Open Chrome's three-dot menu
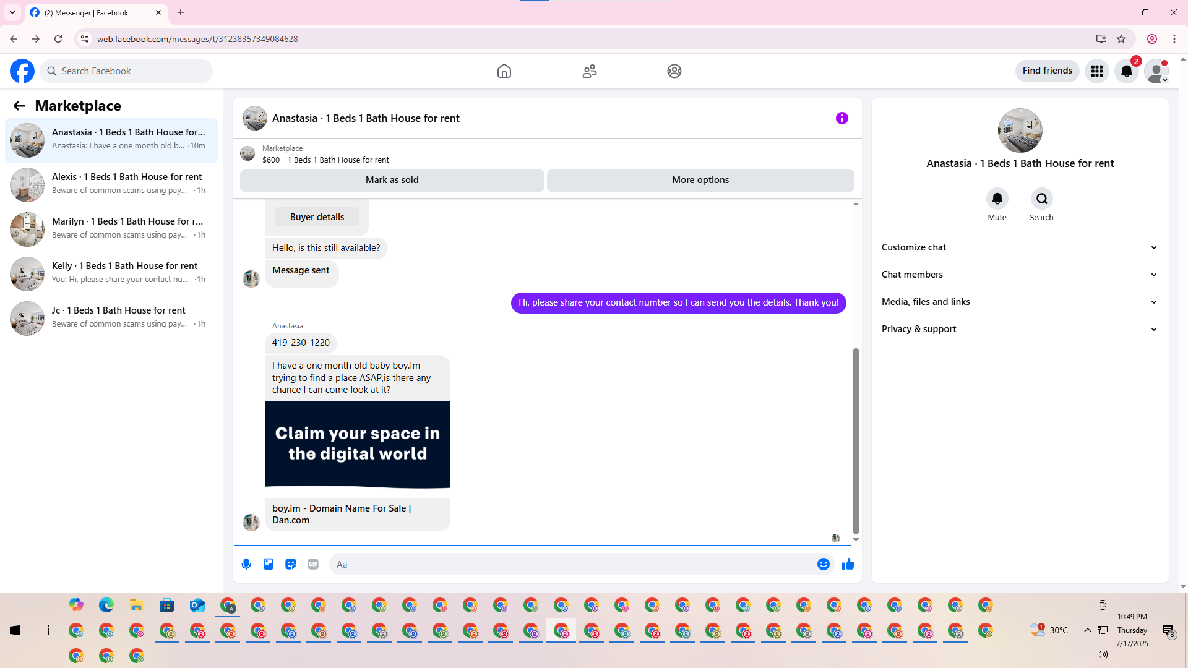The image size is (1188, 668). (x=1174, y=39)
